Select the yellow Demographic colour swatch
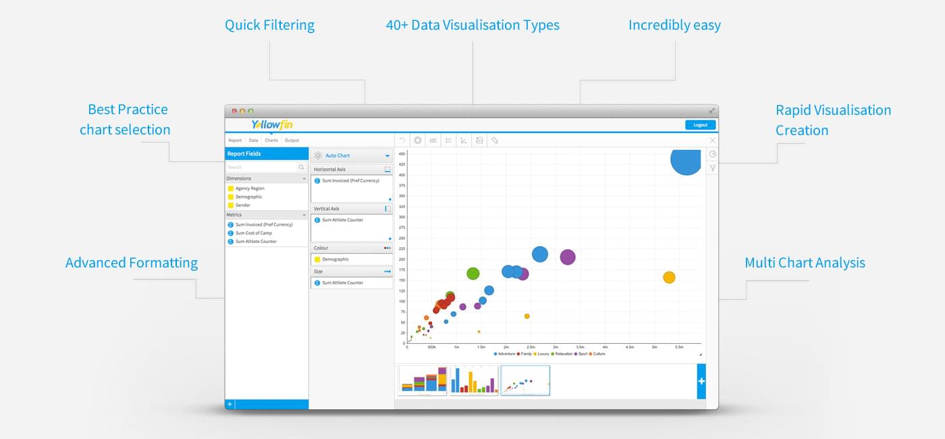945x439 pixels. click(x=317, y=259)
